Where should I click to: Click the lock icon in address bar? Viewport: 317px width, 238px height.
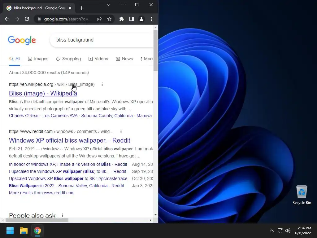[x=39, y=19]
